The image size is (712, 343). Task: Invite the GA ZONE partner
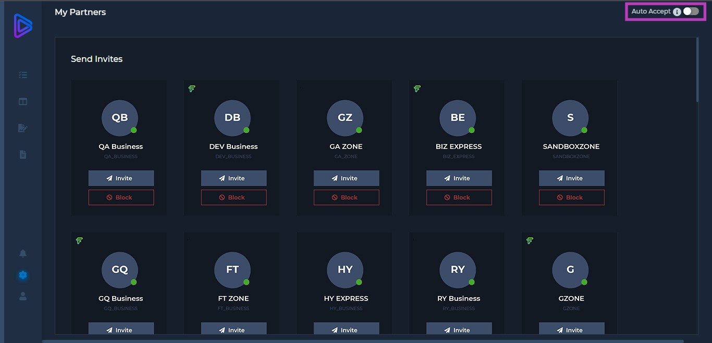(346, 178)
